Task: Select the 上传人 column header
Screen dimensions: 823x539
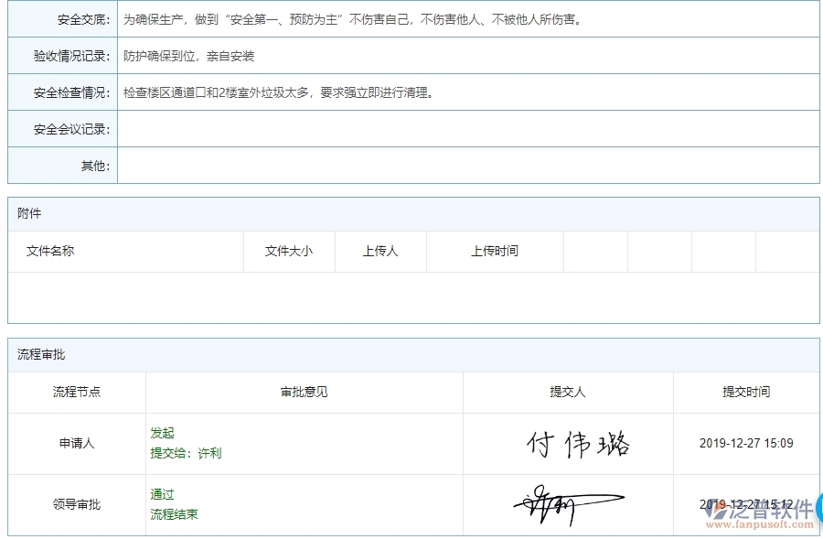Action: coord(380,251)
